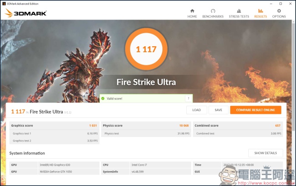Maximize the 3DMark window

(x=281, y=4)
